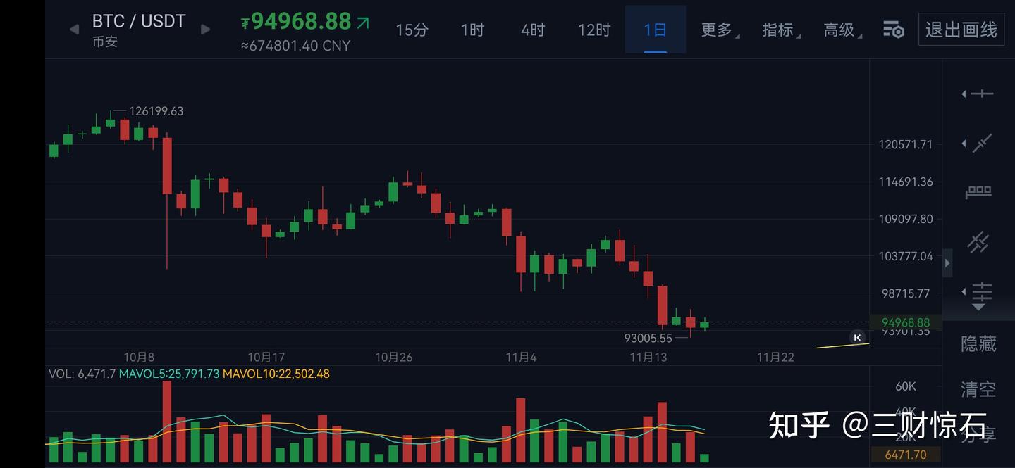Collapse the drawing toolbar via edge arrow
This screenshot has height=468, width=1015.
947,263
